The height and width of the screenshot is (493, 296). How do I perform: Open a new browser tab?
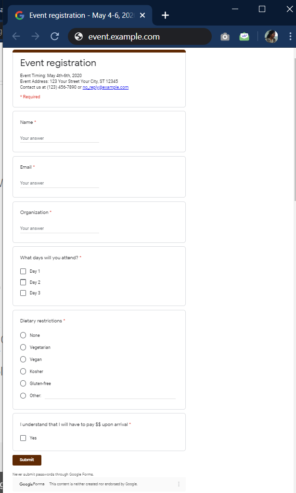pos(165,15)
